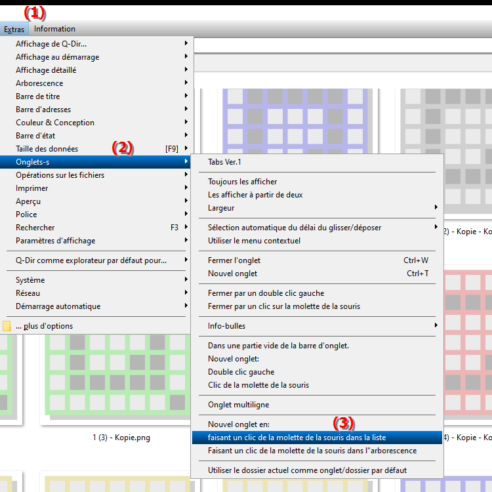Open Police submenu

[x=96, y=215]
